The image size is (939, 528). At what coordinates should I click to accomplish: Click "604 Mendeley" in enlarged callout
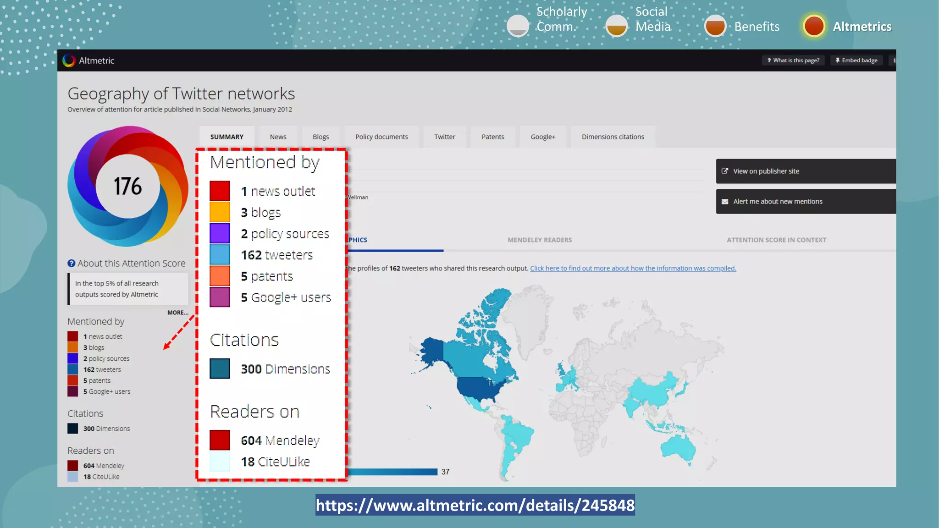(280, 440)
